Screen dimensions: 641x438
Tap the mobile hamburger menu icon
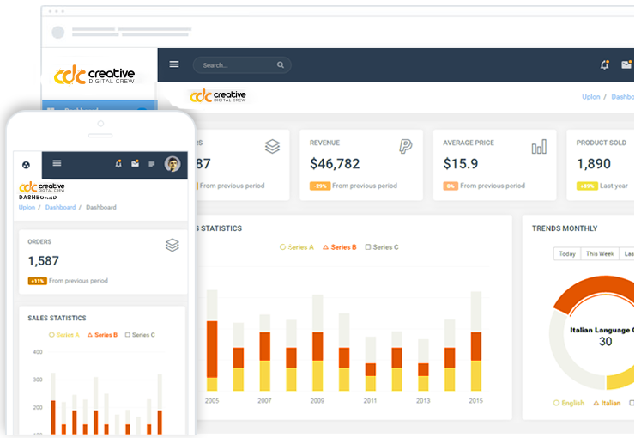point(57,163)
